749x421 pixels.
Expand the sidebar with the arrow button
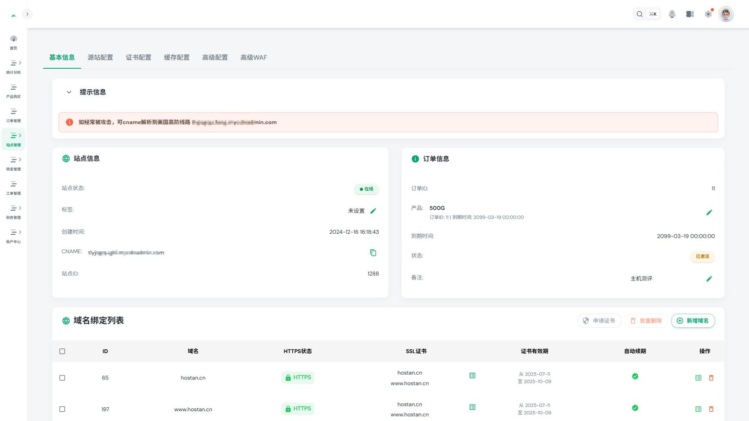pos(27,14)
